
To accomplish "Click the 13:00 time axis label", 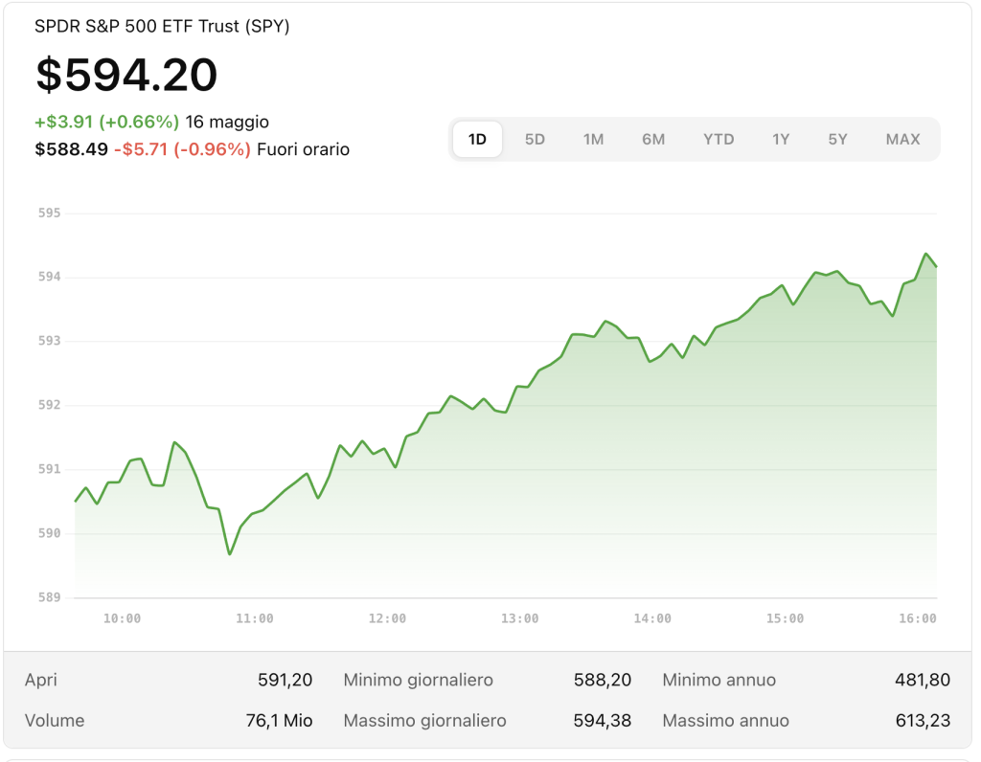I will coord(520,618).
